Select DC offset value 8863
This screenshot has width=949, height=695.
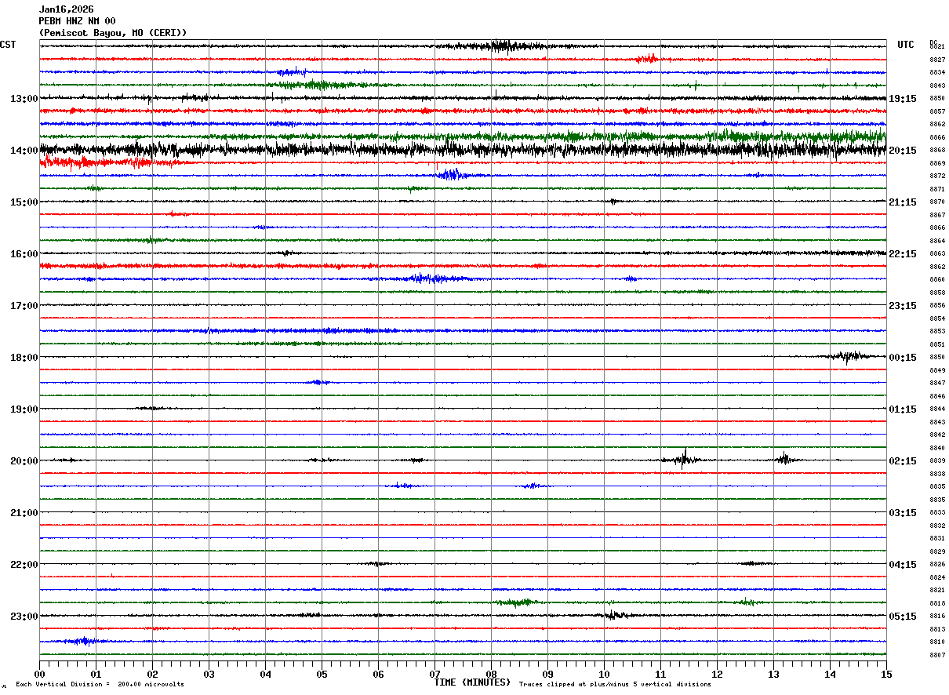(937, 254)
